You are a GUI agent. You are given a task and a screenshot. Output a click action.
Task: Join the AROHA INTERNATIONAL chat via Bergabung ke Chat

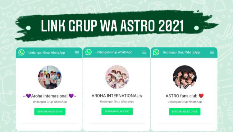tap(117, 111)
